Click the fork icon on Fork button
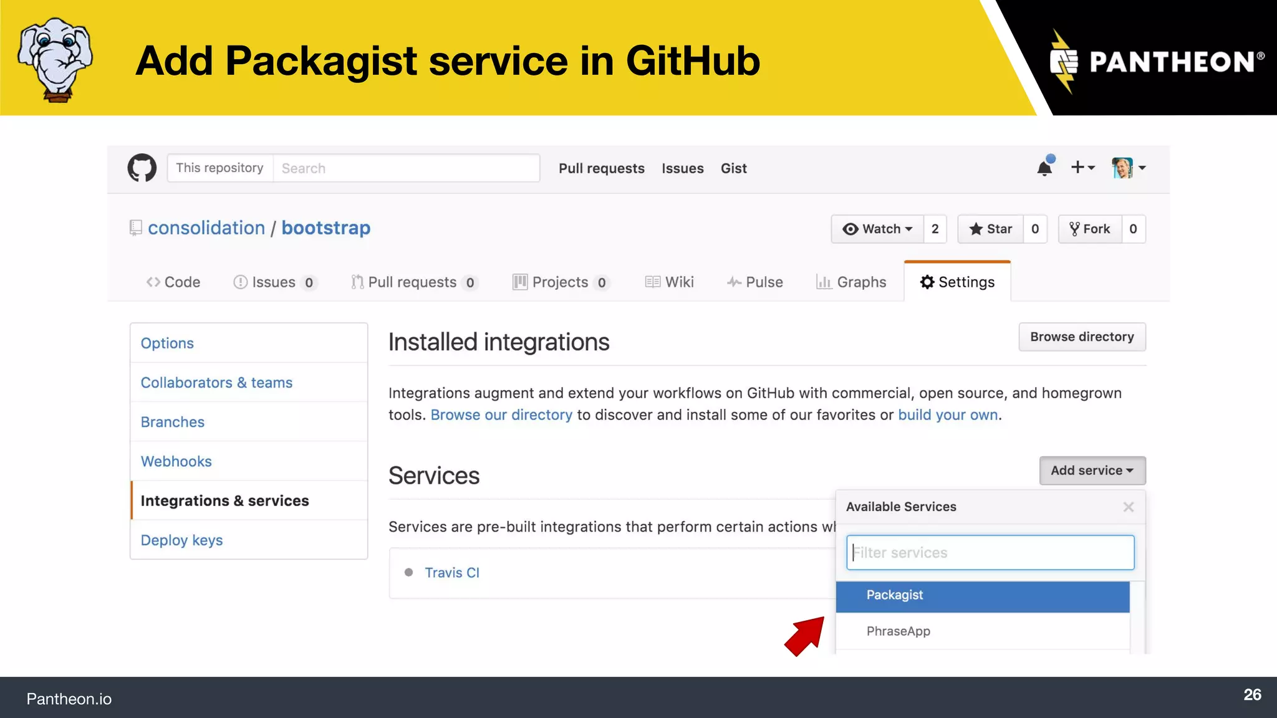This screenshot has height=718, width=1277. (x=1074, y=229)
